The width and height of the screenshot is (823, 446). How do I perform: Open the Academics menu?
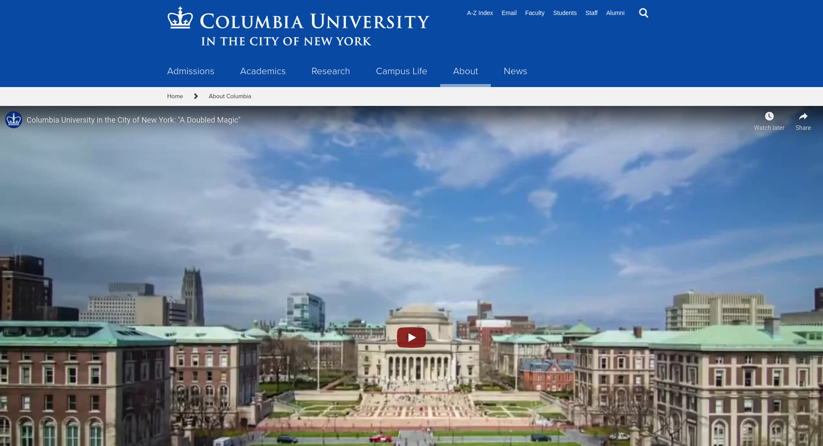click(263, 71)
